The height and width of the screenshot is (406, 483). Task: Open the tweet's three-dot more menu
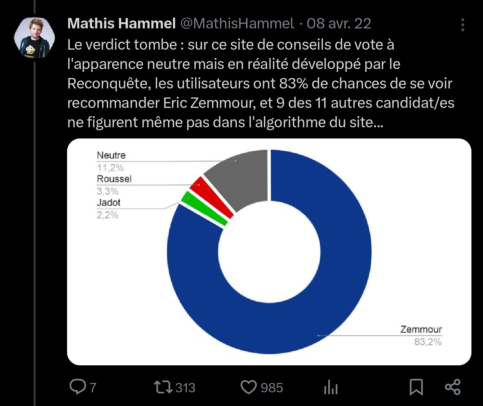[x=463, y=25]
